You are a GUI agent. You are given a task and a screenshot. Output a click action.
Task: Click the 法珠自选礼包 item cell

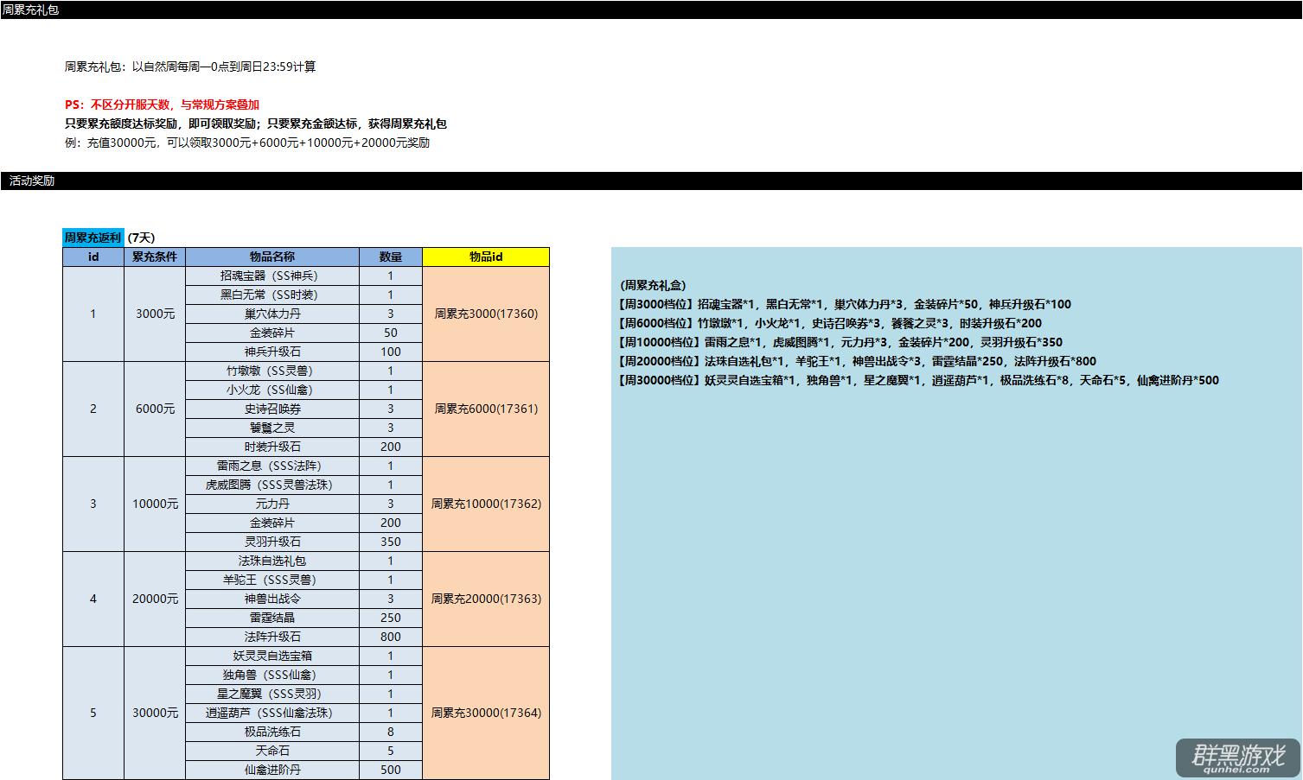(272, 561)
